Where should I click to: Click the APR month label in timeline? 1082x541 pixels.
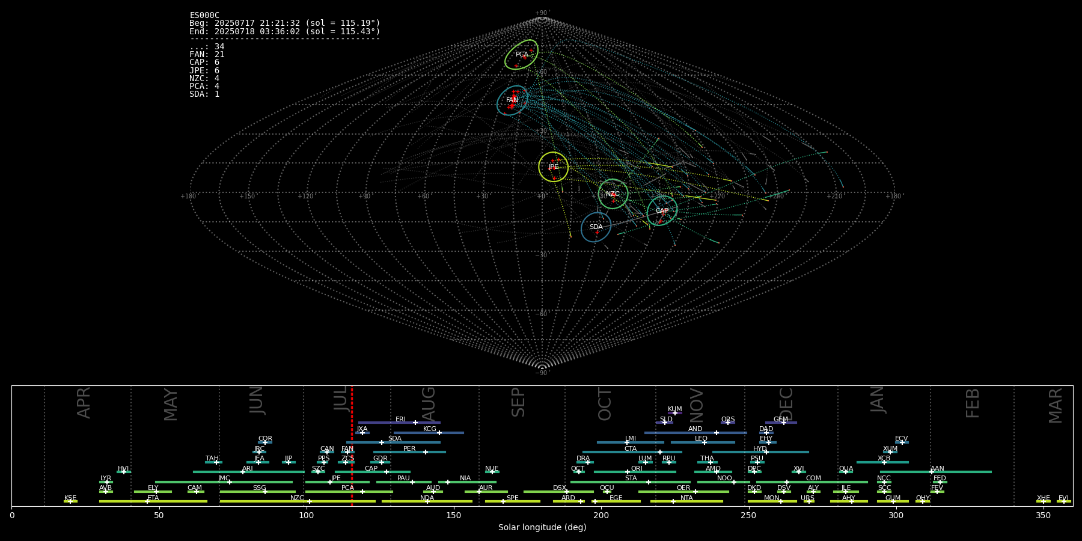84,403
